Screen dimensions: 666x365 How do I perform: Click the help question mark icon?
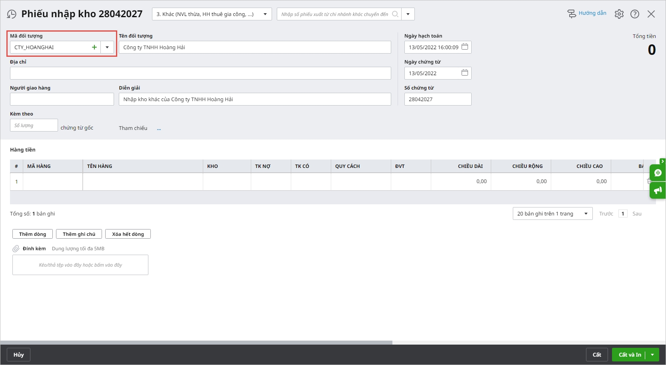[634, 14]
